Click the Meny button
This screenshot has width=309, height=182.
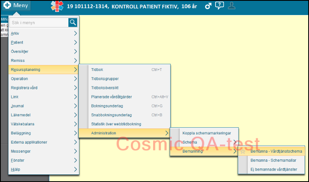[x=16, y=6]
